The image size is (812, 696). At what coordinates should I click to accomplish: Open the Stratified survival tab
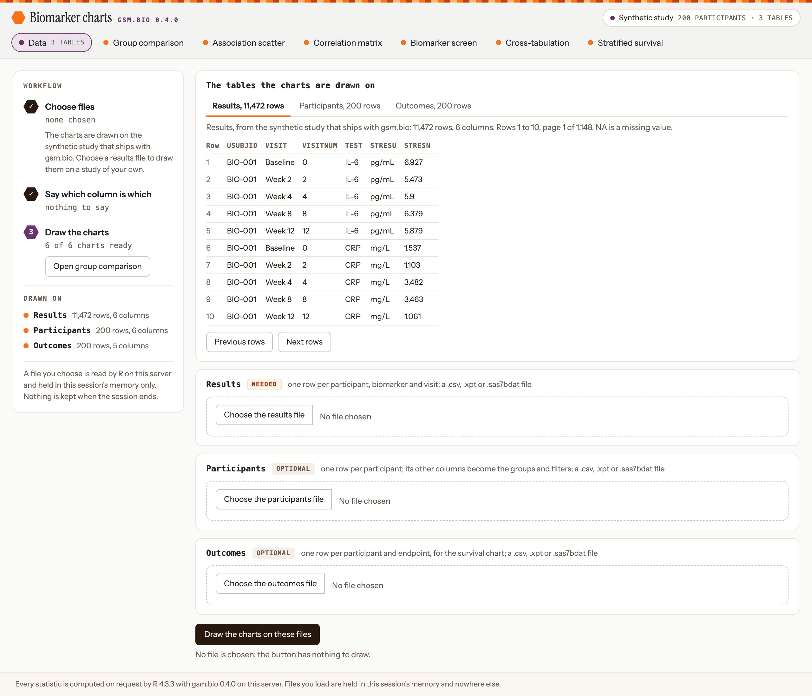(625, 43)
